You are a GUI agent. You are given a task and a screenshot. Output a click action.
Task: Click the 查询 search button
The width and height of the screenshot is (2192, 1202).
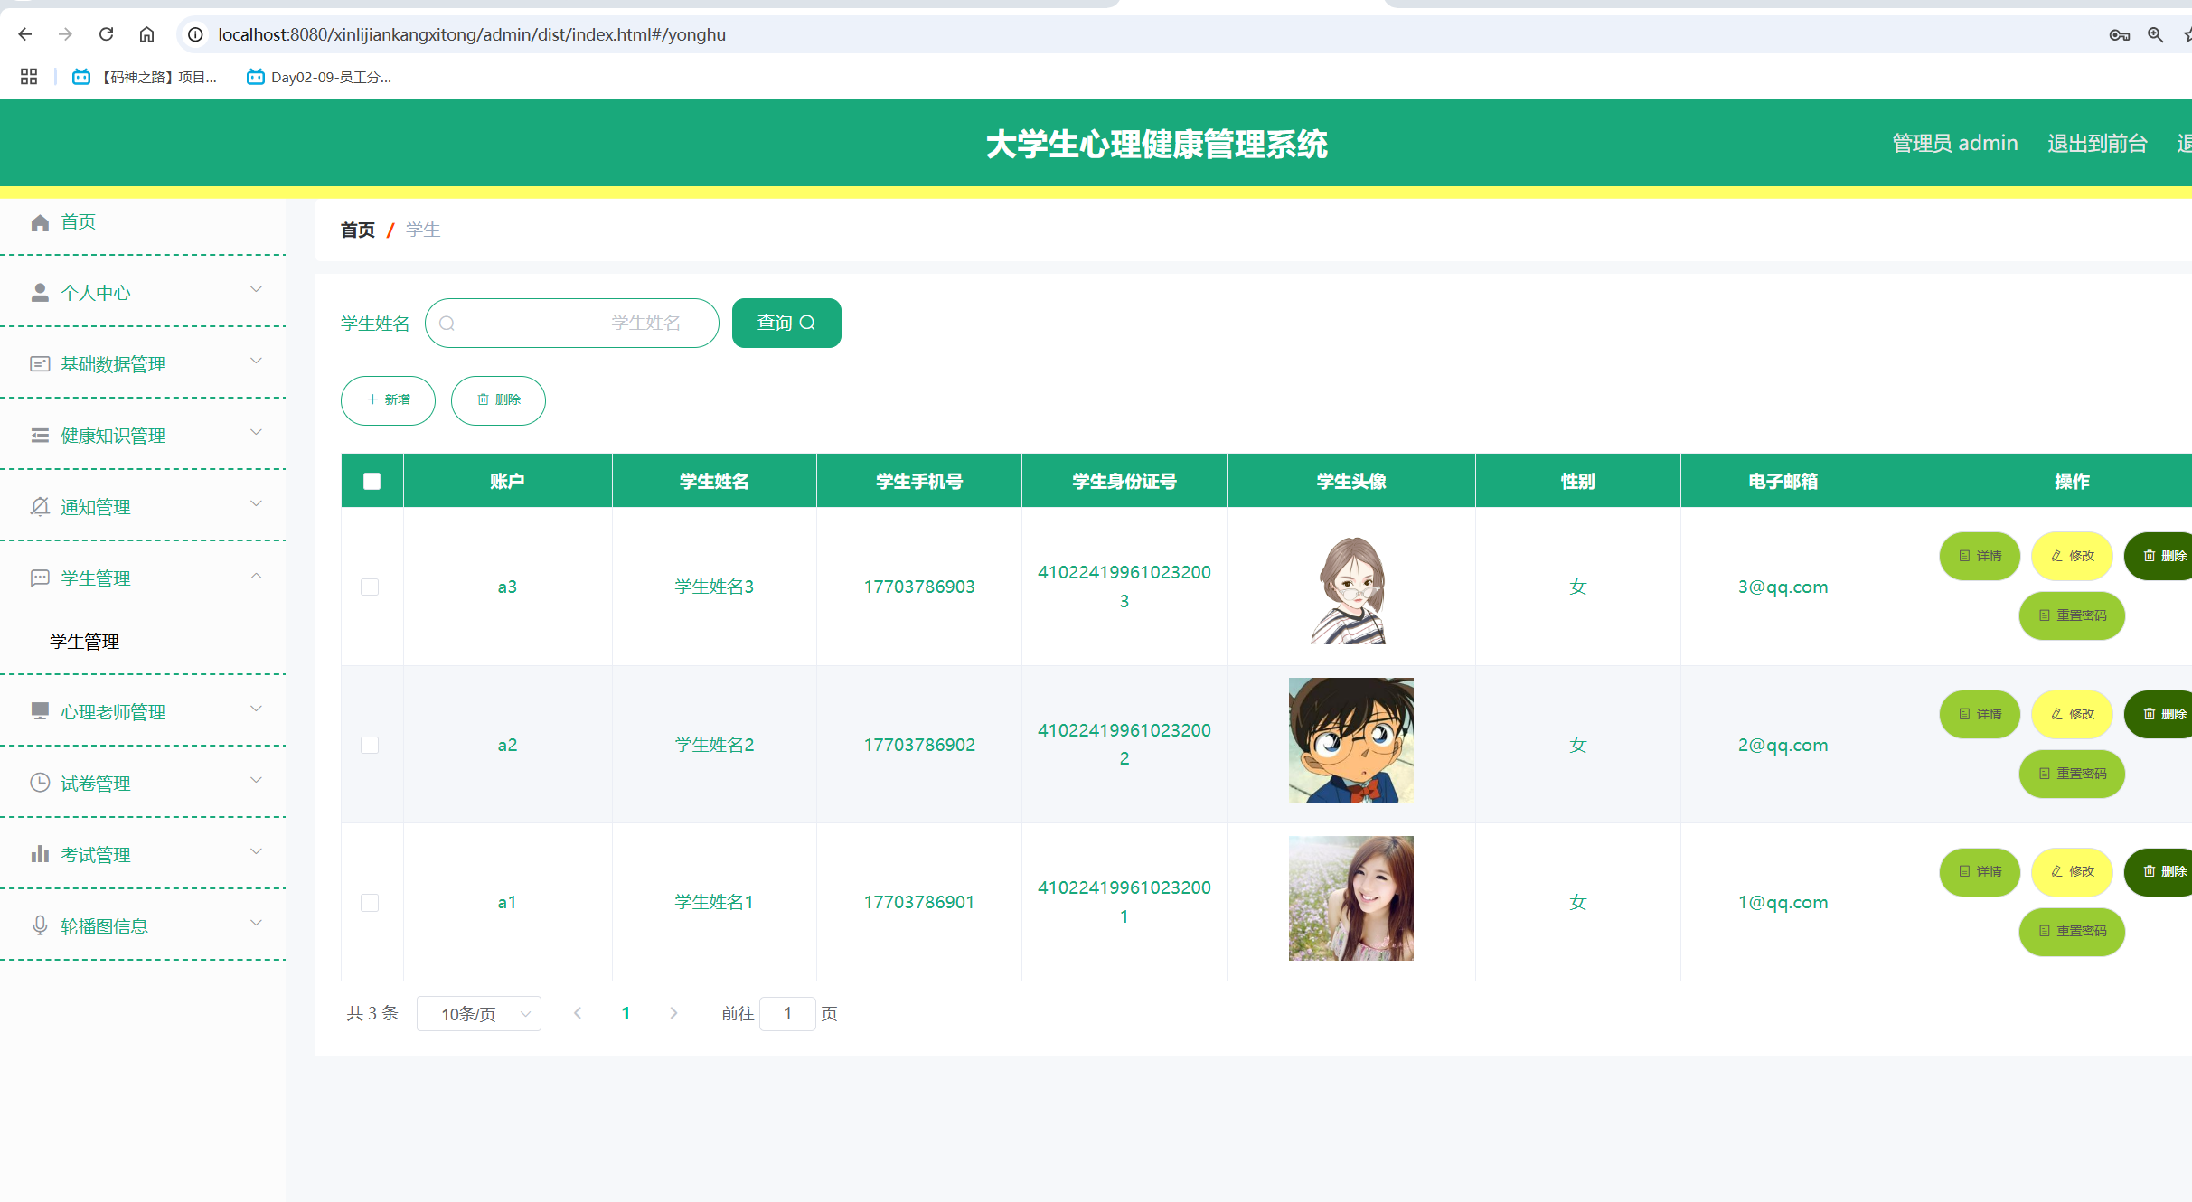click(786, 323)
